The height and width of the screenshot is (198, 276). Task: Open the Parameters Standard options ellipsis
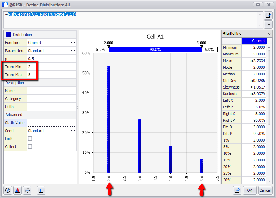[73, 51]
